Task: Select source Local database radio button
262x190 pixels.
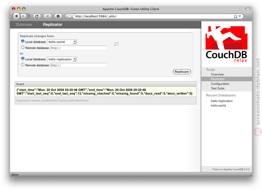Action: [x=23, y=41]
